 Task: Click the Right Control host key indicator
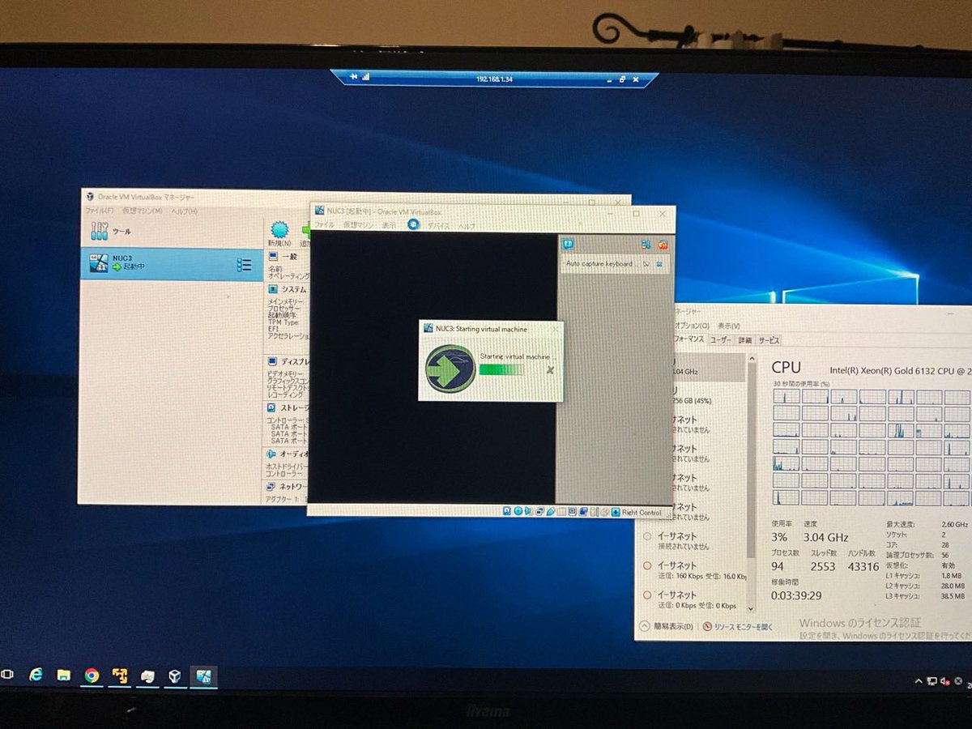pyautogui.click(x=642, y=512)
